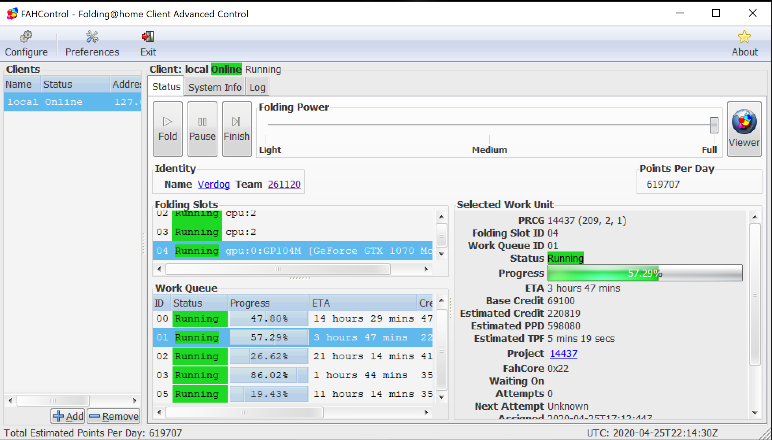This screenshot has height=440, width=772.
Task: Open Preferences tools icon
Action: pyautogui.click(x=92, y=37)
